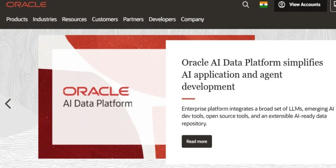Click the red ORACLE wordmark inside the banner

pyautogui.click(x=96, y=91)
